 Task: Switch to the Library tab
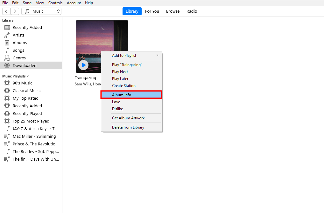[132, 11]
